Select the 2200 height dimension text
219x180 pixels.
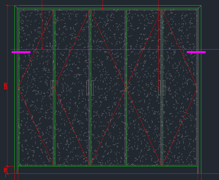(5, 86)
